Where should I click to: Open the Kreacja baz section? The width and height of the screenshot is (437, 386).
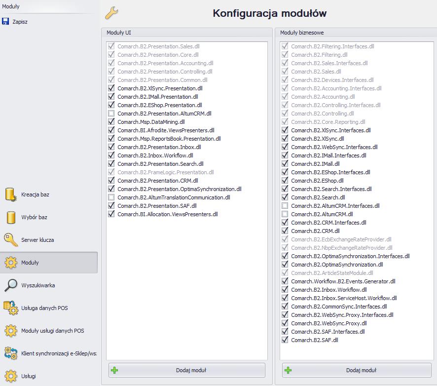pyautogui.click(x=49, y=194)
